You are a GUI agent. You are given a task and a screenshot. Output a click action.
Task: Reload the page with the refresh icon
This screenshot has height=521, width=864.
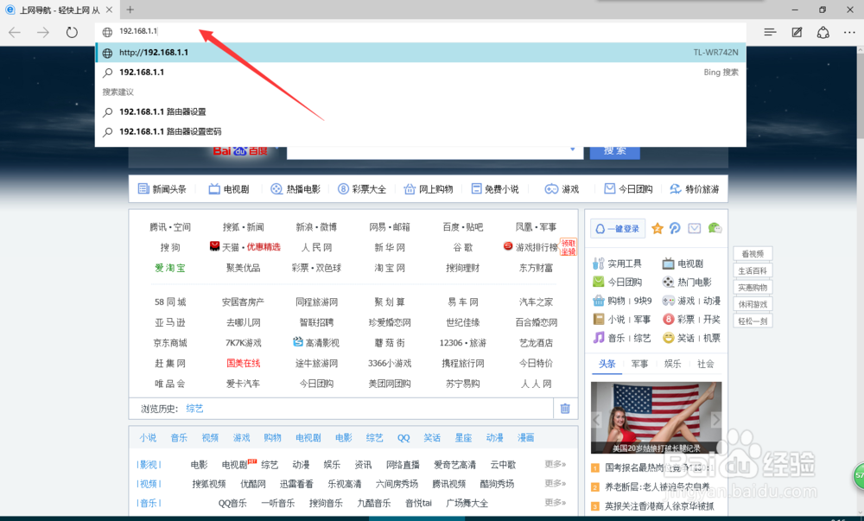click(x=73, y=33)
